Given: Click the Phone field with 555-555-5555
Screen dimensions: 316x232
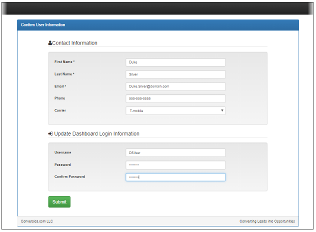Looking at the screenshot, I should 175,98.
